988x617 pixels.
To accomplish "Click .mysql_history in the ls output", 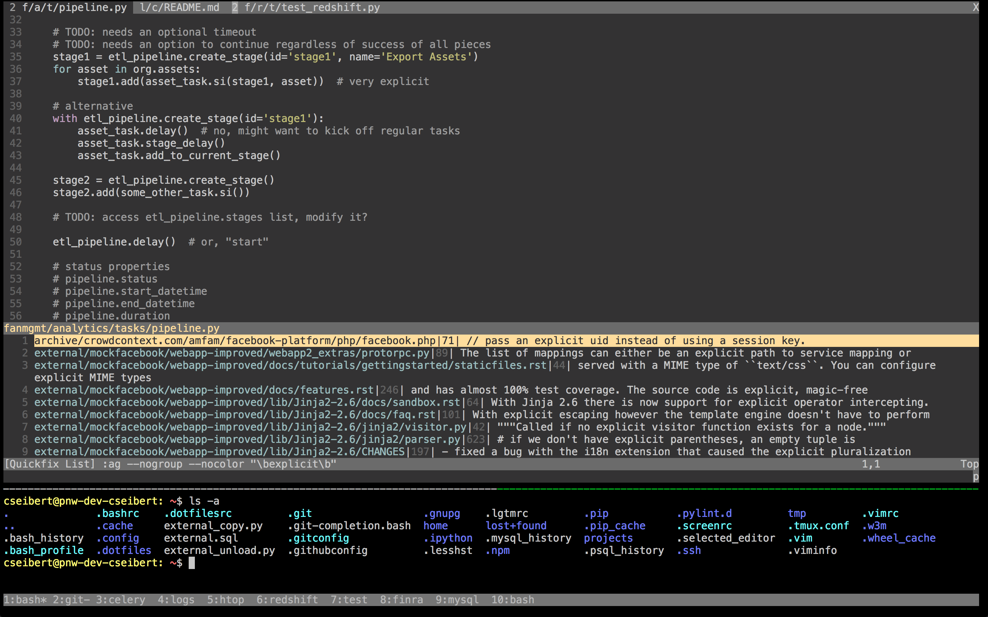I will click(528, 538).
